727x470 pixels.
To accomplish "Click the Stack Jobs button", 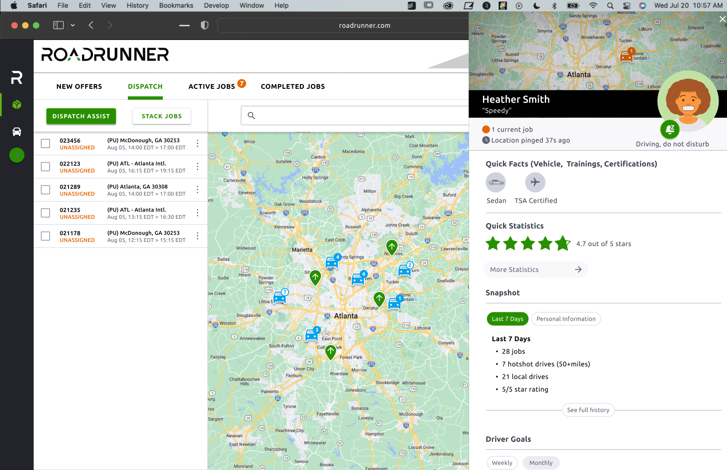I will 162,116.
